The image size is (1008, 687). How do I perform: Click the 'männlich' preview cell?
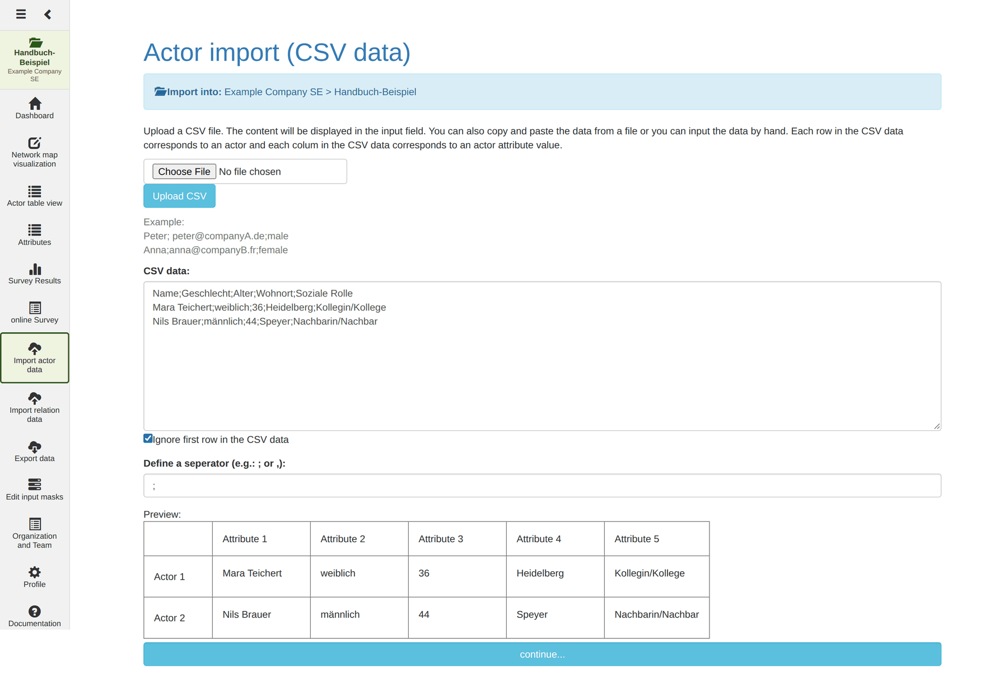pos(359,618)
